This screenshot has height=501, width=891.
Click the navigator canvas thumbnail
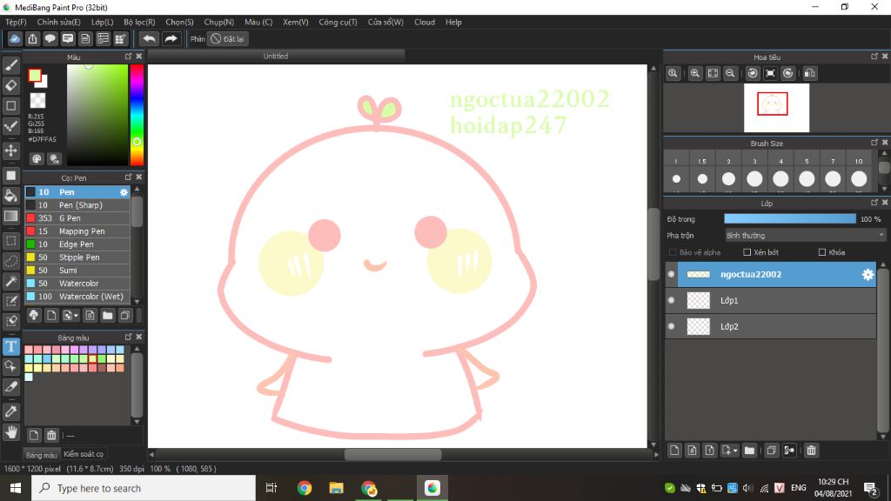pyautogui.click(x=776, y=108)
